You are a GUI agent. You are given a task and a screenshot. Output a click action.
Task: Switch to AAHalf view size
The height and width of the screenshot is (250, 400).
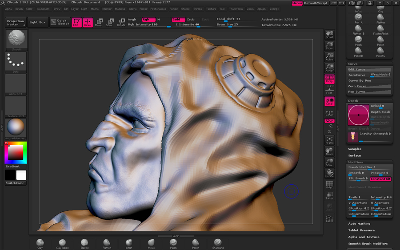(x=329, y=68)
